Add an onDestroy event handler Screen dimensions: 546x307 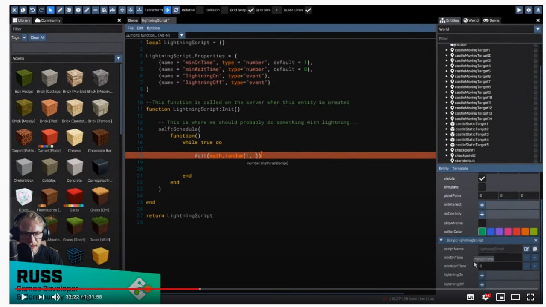482,214
